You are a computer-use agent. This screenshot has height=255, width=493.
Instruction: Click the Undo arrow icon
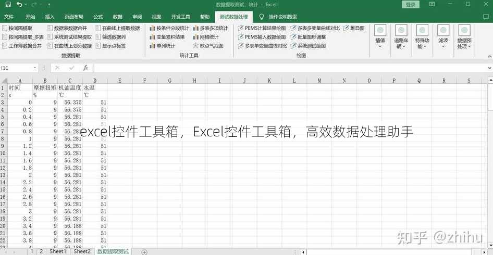point(19,4)
